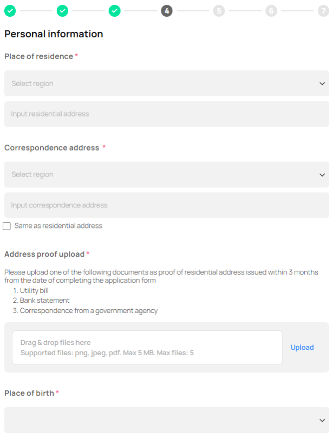Viewport: 333px width, 437px height.
Task: Click the step 5 circle indicator
Action: click(218, 11)
